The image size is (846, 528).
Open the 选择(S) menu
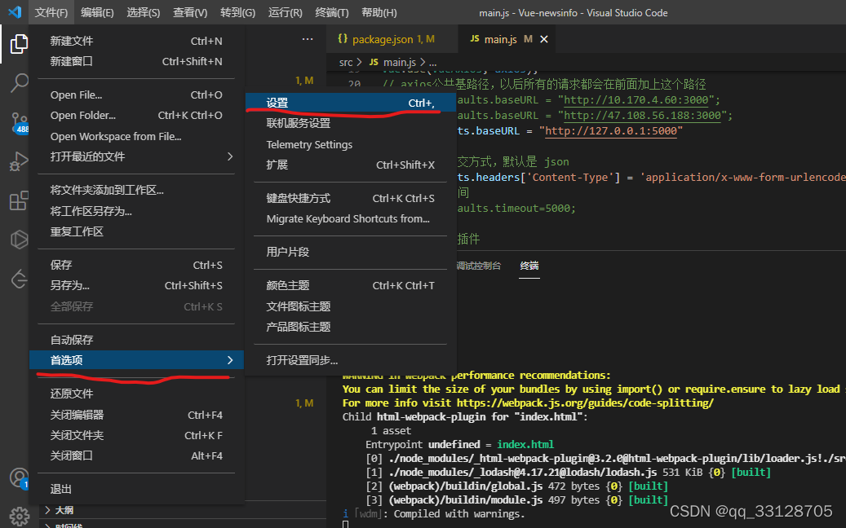click(143, 12)
